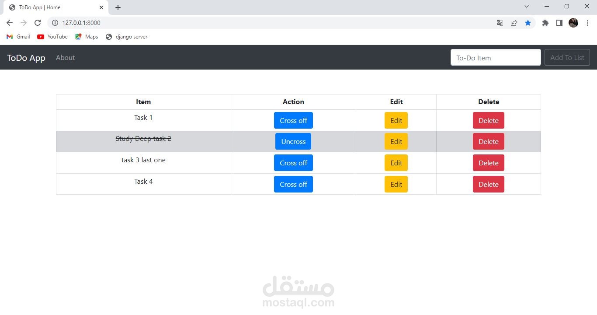Click the struck-through 'Study Deep task 2' text
The image size is (597, 315).
[x=143, y=139]
